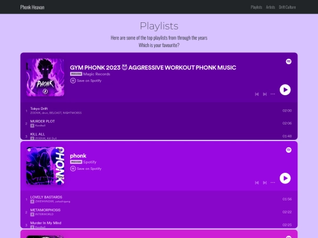Select the LOVELY BASTARDS track

159,199
